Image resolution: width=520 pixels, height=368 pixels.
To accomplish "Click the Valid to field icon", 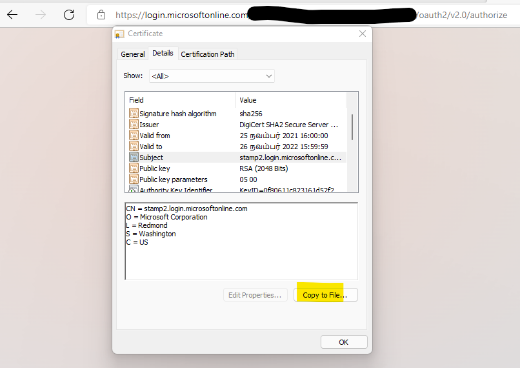I will coord(134,147).
